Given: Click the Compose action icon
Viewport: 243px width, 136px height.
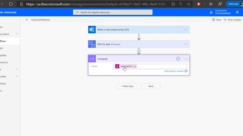Looking at the screenshot, I should [92, 59].
